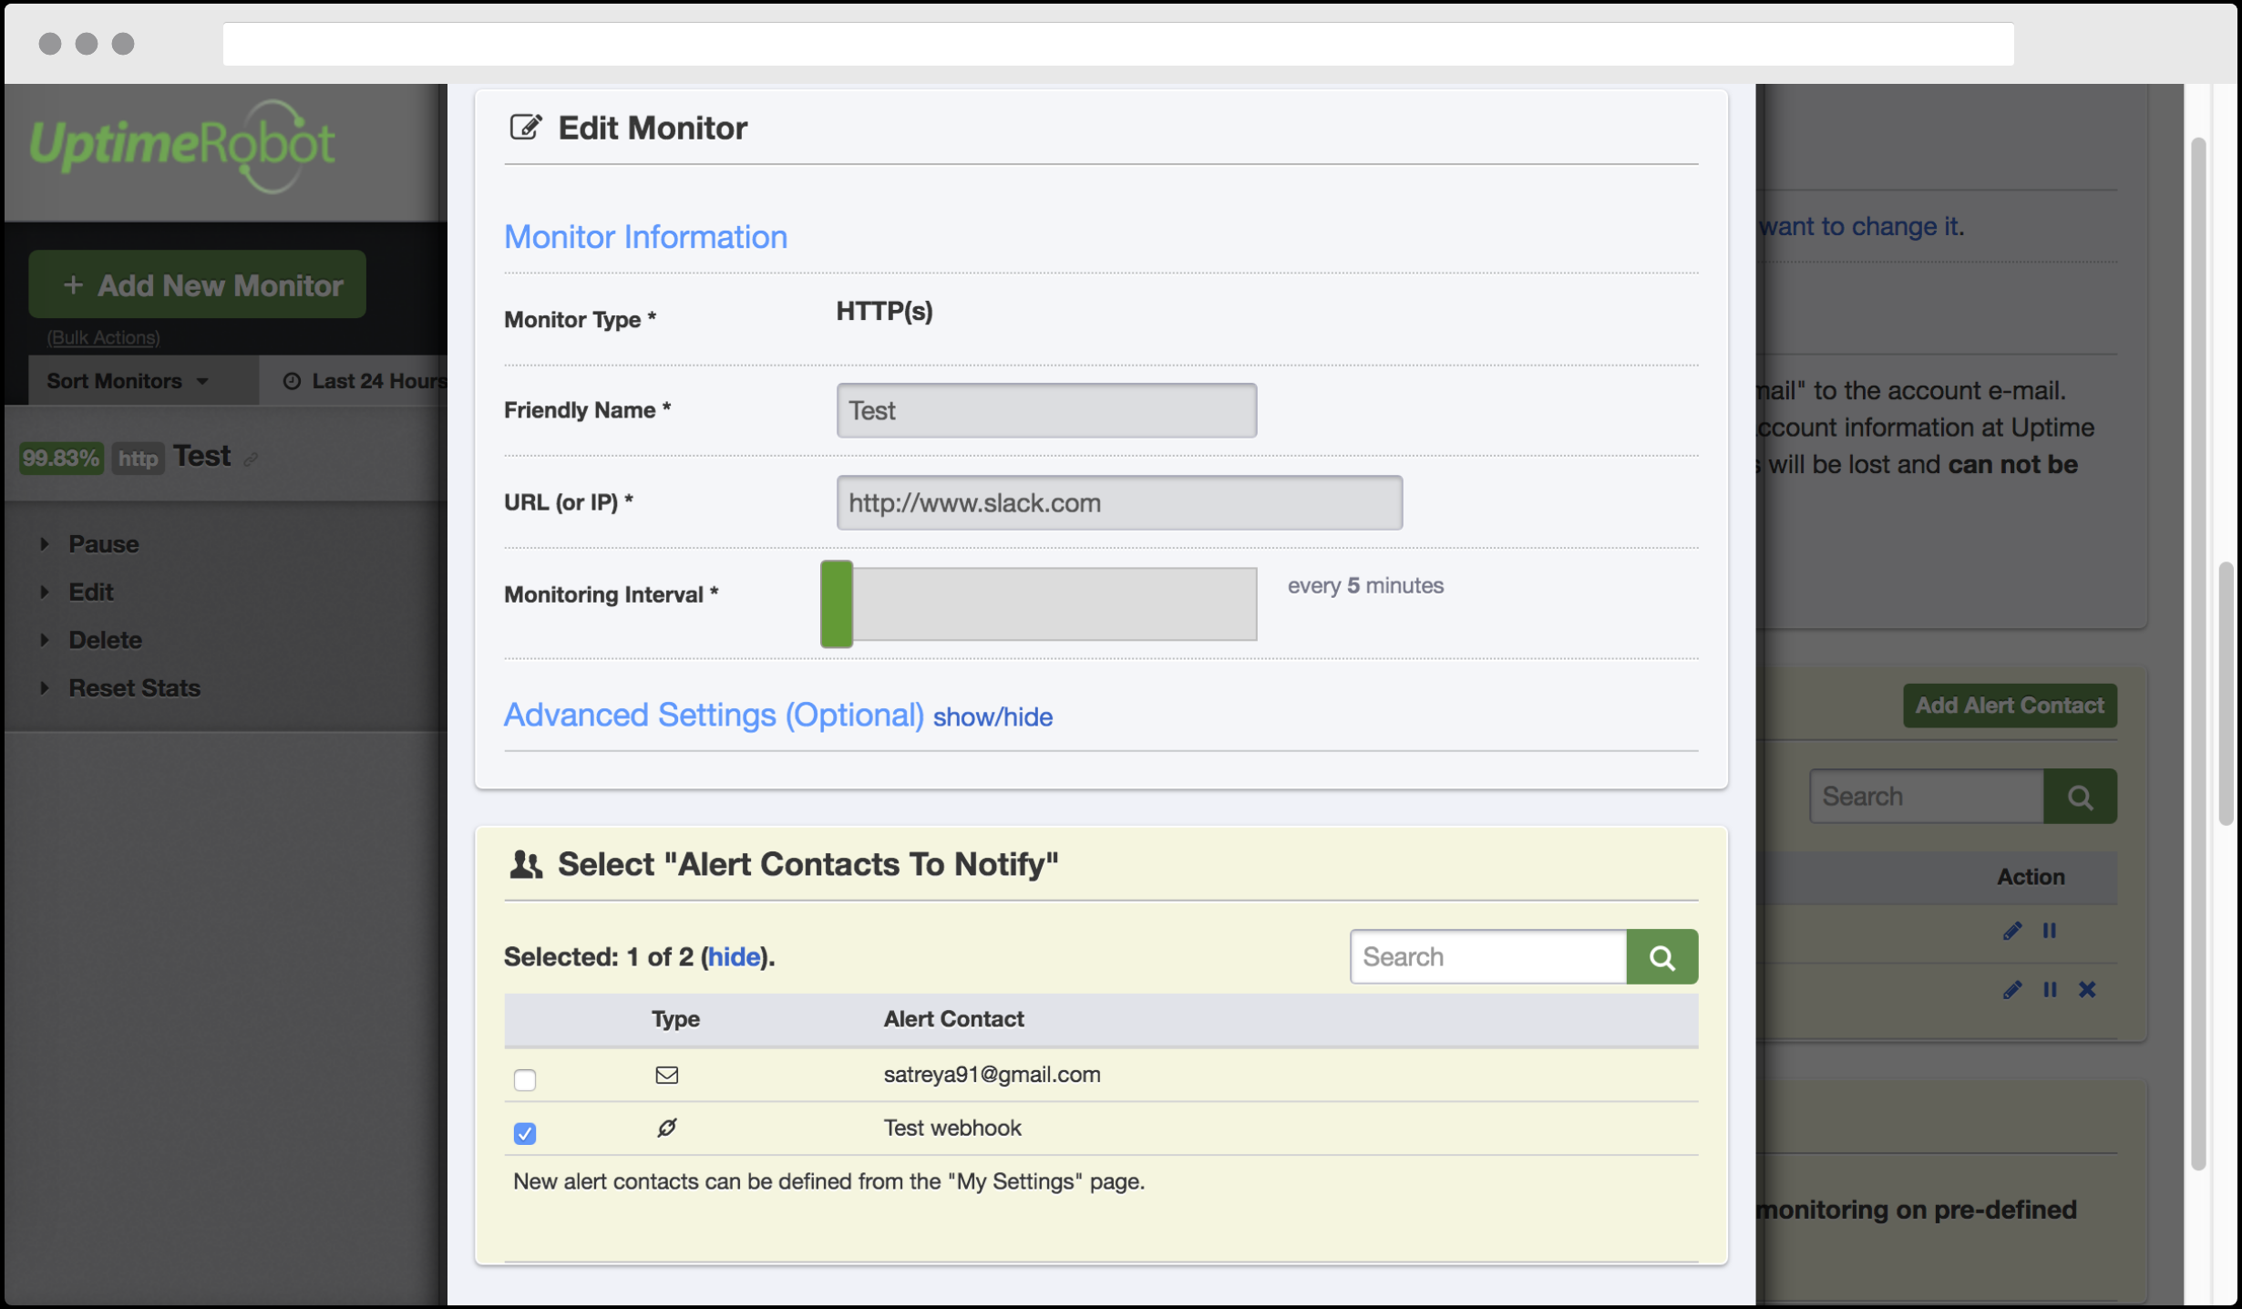Click the URL (or IP) input field
The height and width of the screenshot is (1309, 2242).
[1118, 502]
